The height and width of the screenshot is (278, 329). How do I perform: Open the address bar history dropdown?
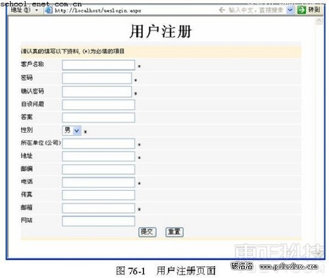(x=290, y=10)
